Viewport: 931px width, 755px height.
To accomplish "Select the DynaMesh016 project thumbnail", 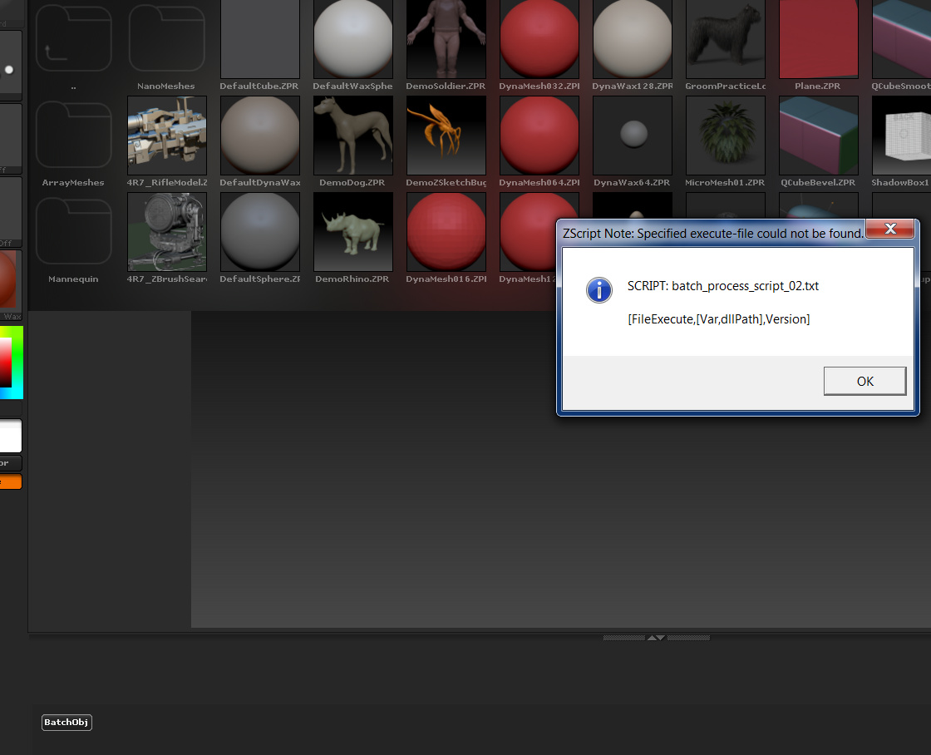I will (446, 232).
